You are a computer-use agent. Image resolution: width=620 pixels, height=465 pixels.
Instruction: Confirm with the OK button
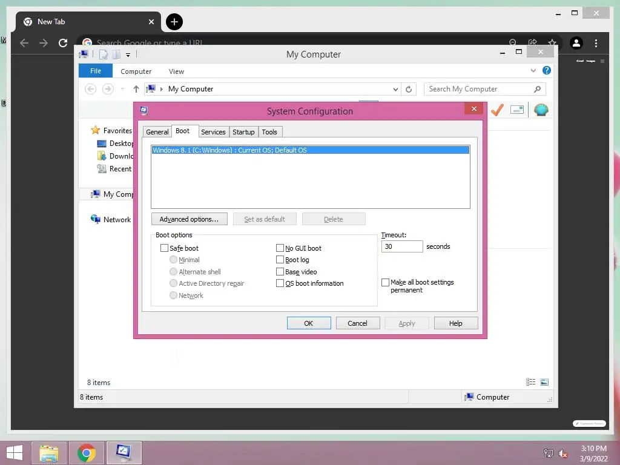point(309,323)
